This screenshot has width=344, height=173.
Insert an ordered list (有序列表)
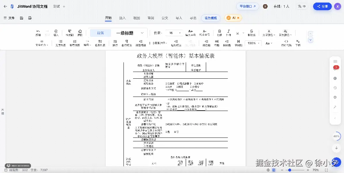(75, 43)
